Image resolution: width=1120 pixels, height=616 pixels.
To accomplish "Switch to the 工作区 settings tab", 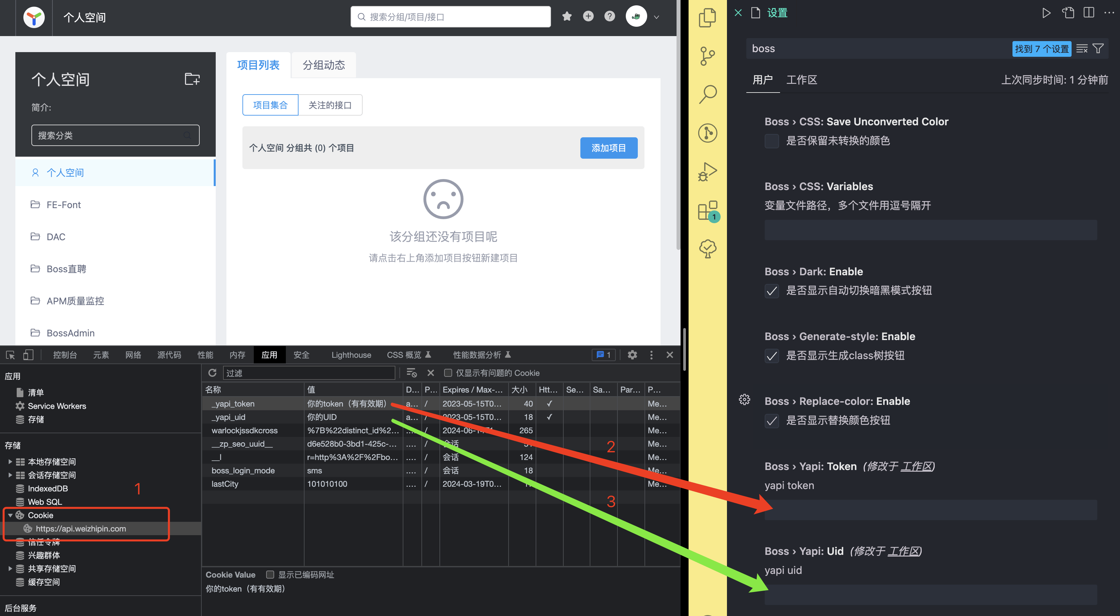I will click(x=801, y=80).
